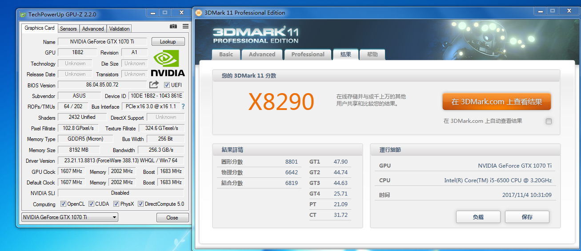The image size is (581, 251).
Task: Click the CT result 31.72
Action: [341, 215]
